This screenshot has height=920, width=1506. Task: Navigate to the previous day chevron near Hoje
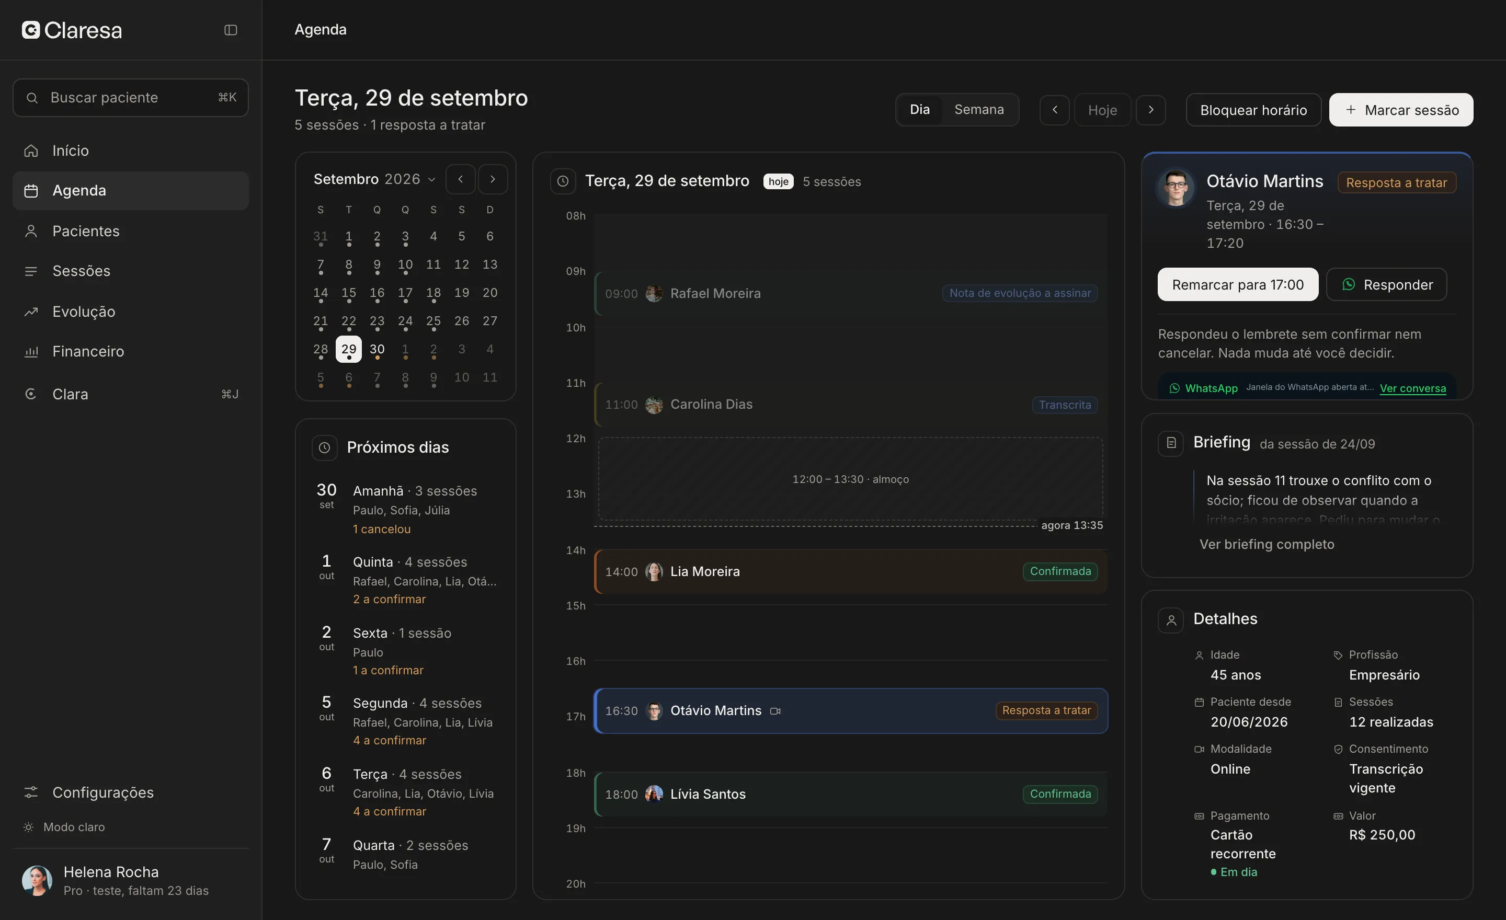(1054, 110)
